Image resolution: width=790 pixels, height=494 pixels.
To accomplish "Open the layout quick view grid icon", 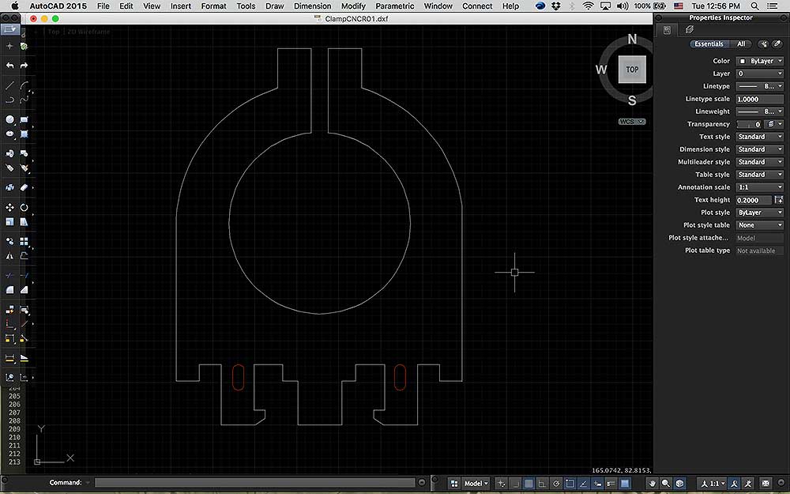I will click(x=454, y=484).
